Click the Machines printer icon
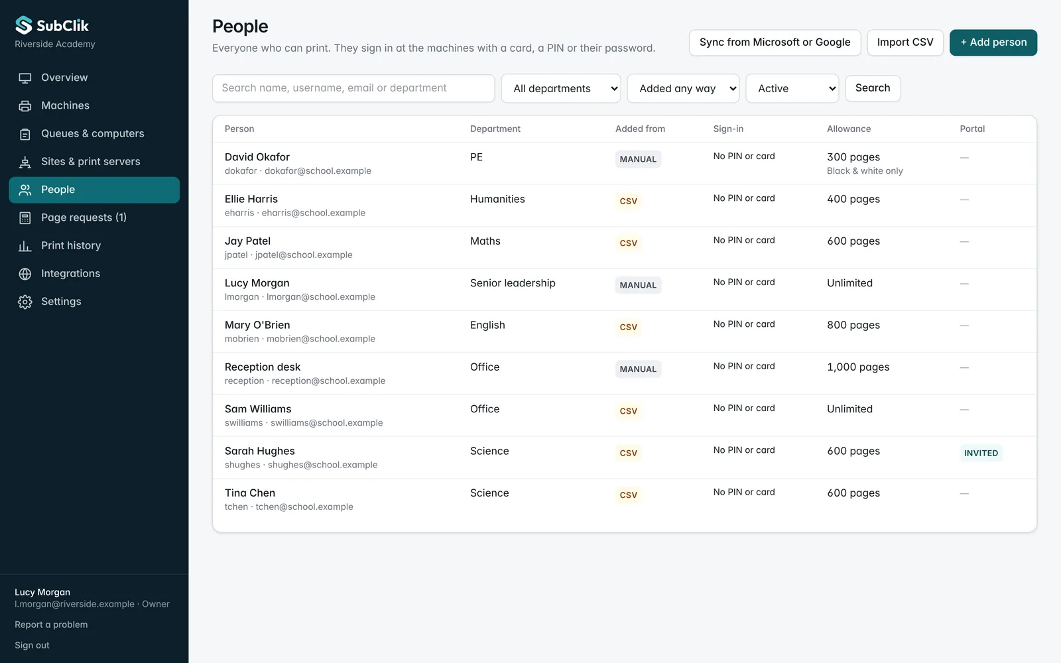Screen dimensions: 1061x663 tap(25, 106)
